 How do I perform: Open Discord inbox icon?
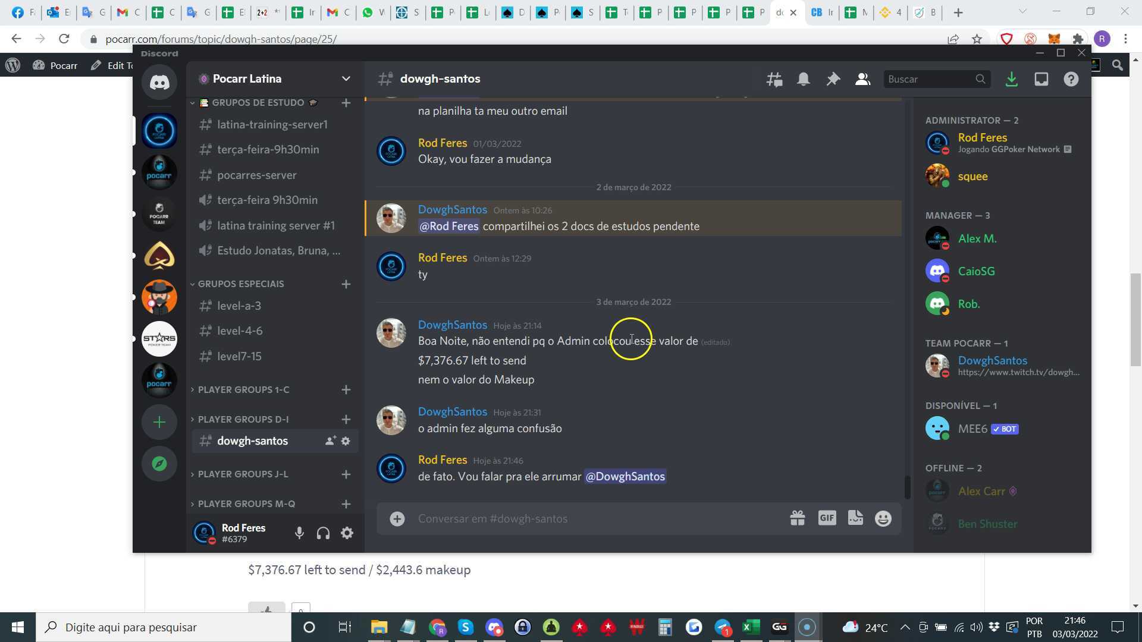click(1041, 79)
